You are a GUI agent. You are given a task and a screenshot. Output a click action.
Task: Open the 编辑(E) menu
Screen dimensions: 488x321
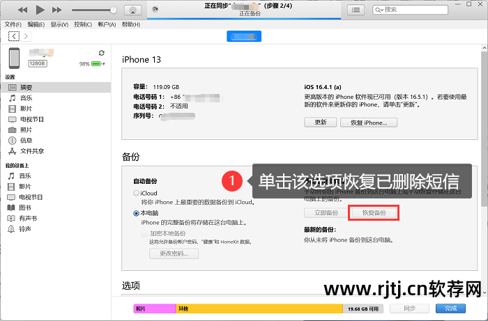36,24
